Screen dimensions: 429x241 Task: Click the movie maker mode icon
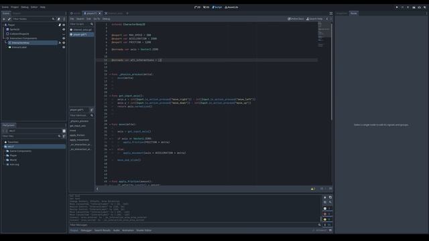(x=424, y=7)
